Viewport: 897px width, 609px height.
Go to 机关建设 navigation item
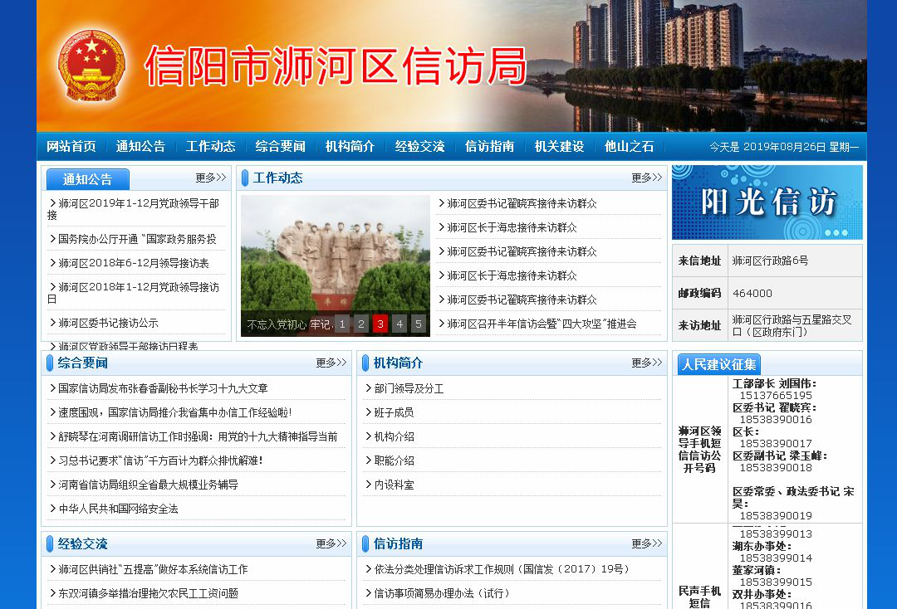point(560,146)
